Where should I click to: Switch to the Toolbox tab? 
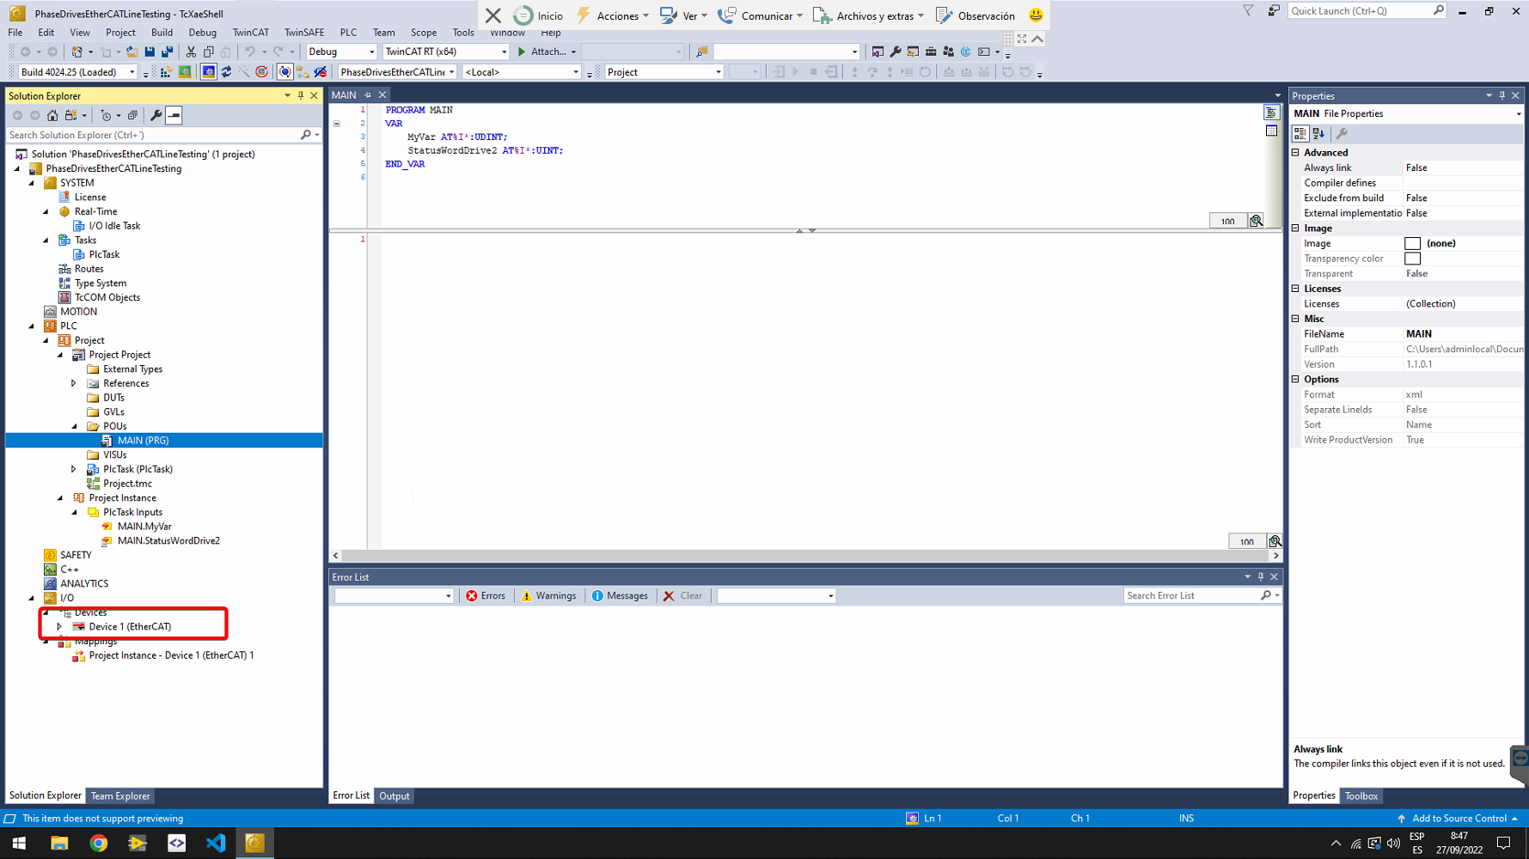pyautogui.click(x=1361, y=795)
